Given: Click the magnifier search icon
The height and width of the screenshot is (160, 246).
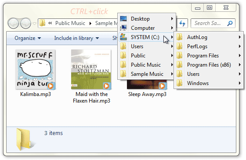Looking at the screenshot, I should coord(230,23).
